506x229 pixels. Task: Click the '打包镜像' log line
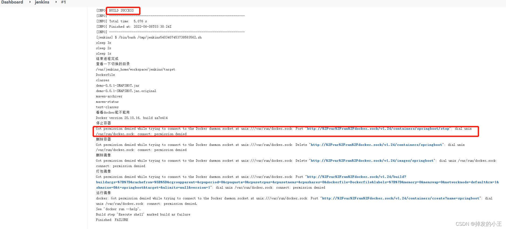103,171
